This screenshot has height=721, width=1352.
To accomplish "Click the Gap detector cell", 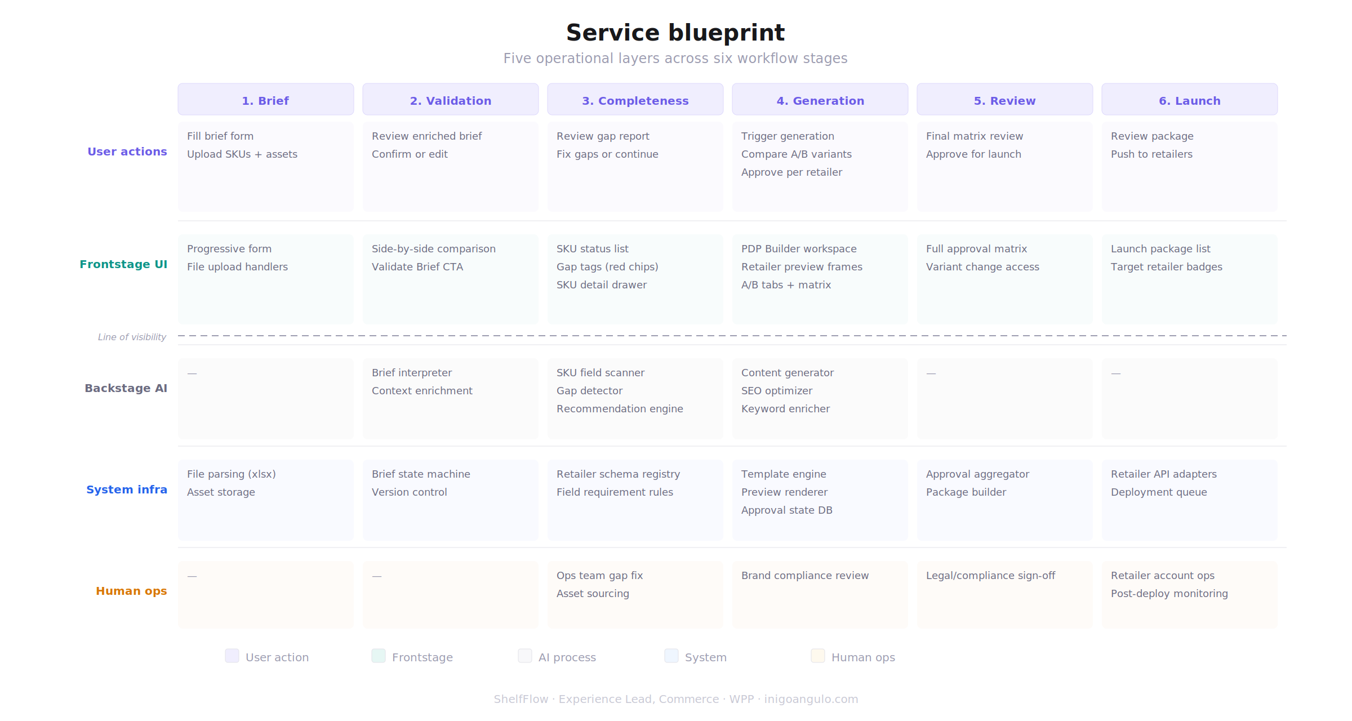I will [589, 390].
